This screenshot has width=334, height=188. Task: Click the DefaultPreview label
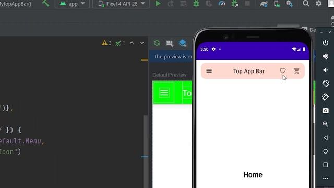(x=169, y=75)
